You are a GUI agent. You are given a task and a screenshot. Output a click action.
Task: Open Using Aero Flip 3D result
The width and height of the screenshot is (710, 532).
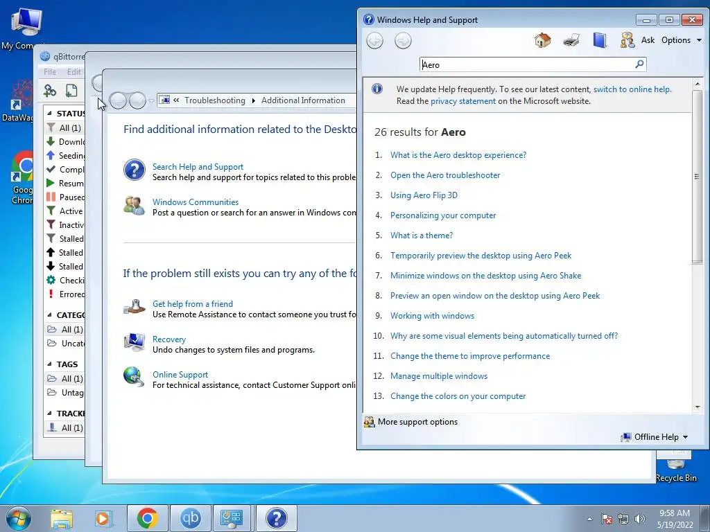pos(424,195)
